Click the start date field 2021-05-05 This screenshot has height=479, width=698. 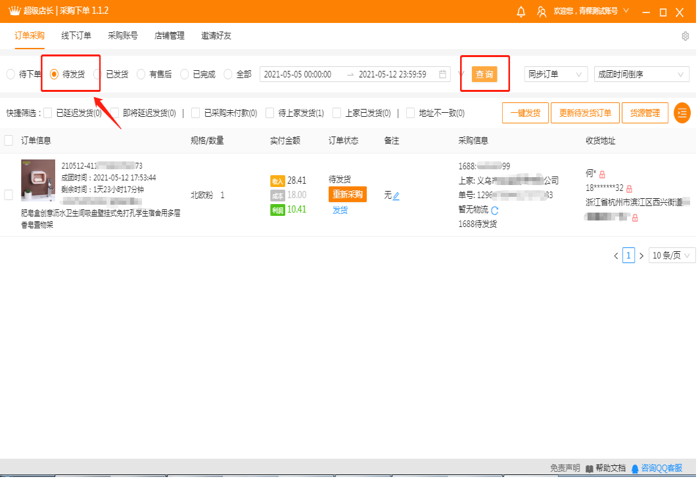click(298, 74)
